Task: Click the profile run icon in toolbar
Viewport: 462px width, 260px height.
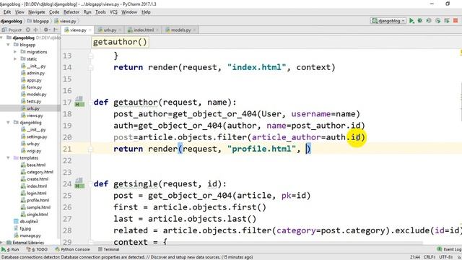Action: coord(438,21)
